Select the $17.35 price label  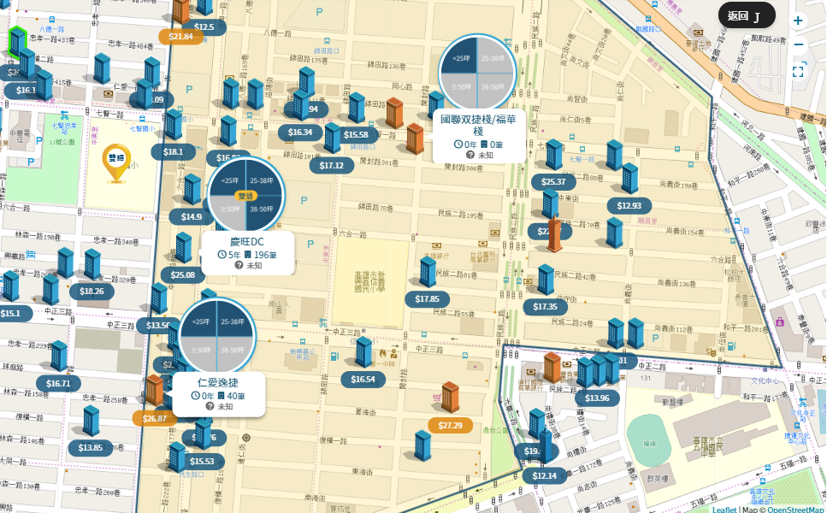click(546, 306)
